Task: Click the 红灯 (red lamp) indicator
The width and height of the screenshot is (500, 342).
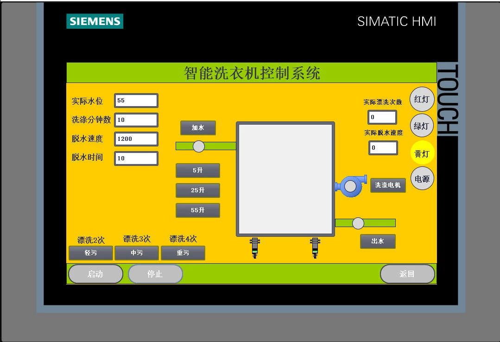Action: coord(421,100)
